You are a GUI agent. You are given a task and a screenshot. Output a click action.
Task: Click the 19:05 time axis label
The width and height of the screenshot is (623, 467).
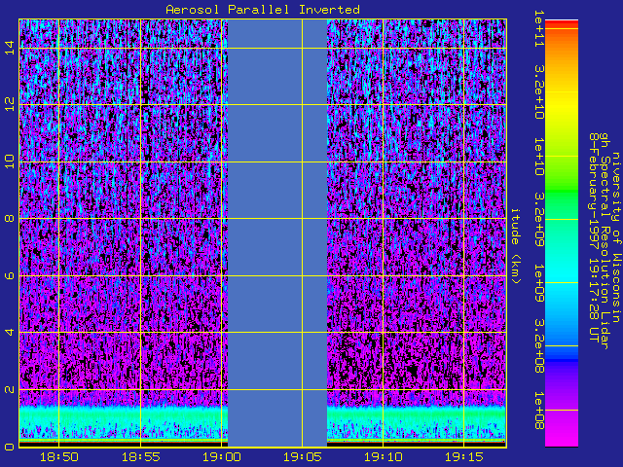tap(303, 457)
